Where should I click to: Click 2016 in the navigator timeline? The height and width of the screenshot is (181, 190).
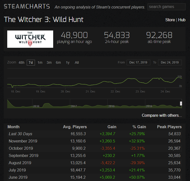click(36, 106)
